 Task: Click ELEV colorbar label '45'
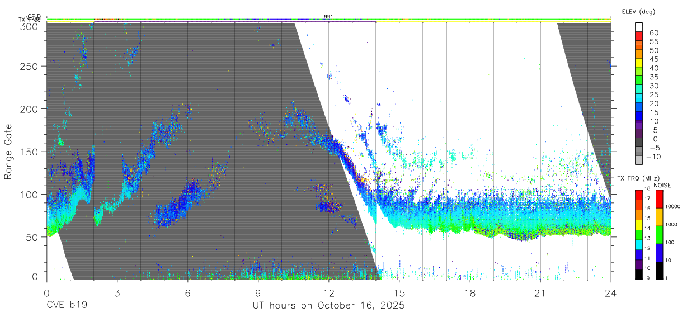point(653,59)
